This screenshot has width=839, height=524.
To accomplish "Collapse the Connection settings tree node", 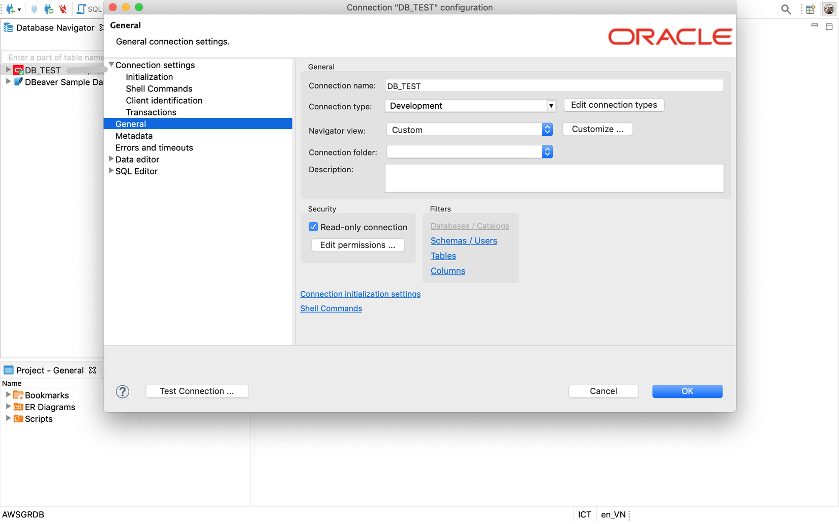I will (111, 65).
